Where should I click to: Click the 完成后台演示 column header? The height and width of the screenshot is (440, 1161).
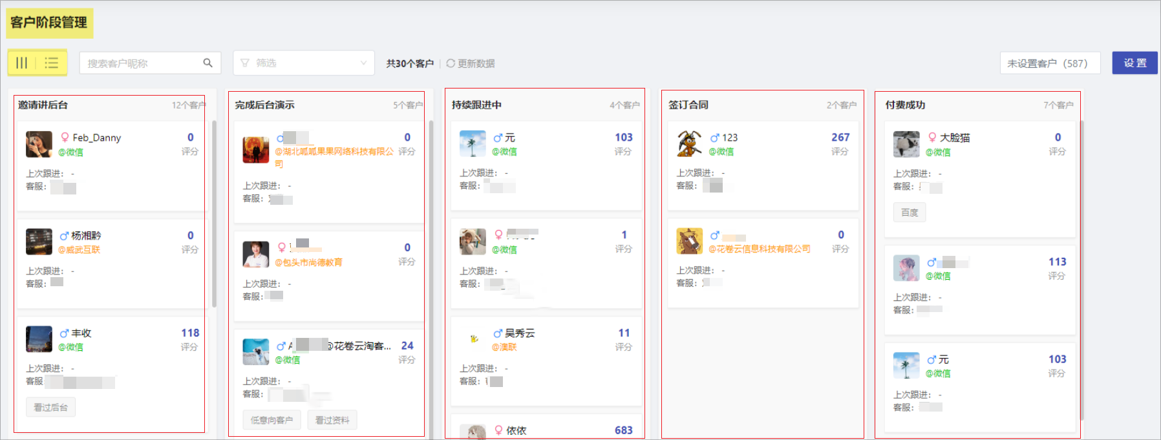pos(264,105)
